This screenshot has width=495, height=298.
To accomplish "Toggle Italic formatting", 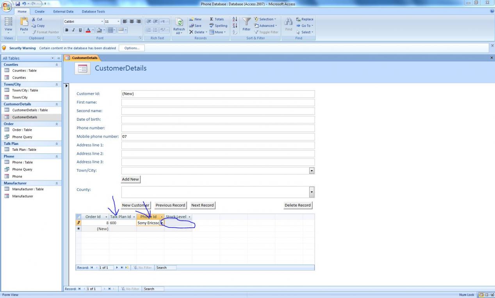I will point(73,30).
